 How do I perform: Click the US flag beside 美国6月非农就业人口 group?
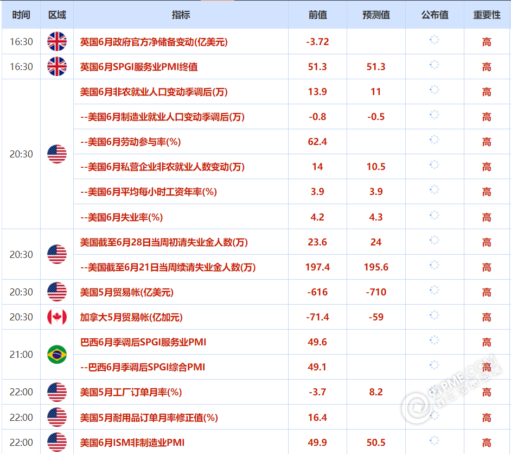click(57, 154)
